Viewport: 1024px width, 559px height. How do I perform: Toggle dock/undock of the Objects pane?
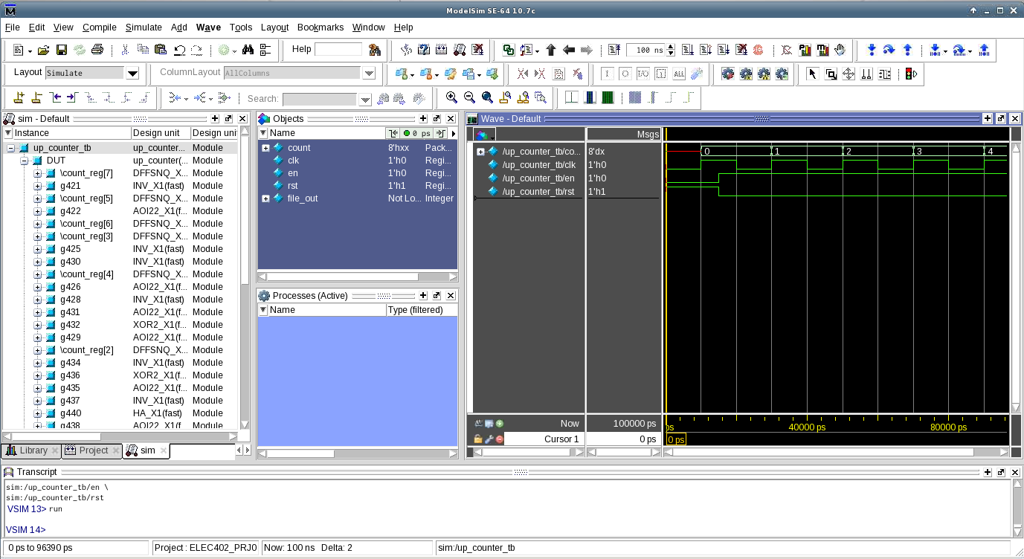coord(437,119)
